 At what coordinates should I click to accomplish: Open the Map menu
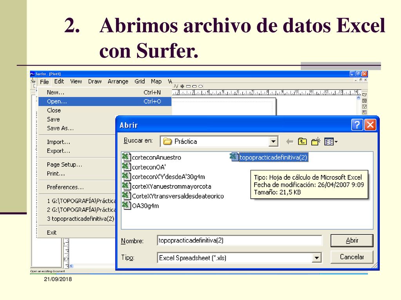tap(156, 81)
